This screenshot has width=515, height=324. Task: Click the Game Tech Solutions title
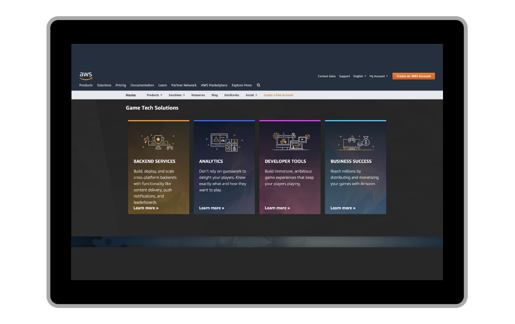click(152, 108)
